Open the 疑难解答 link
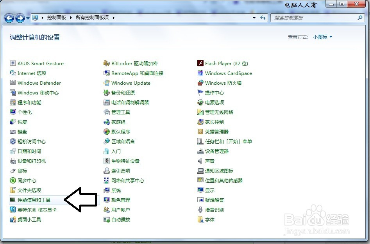The width and height of the screenshot is (370, 244). [x=214, y=200]
